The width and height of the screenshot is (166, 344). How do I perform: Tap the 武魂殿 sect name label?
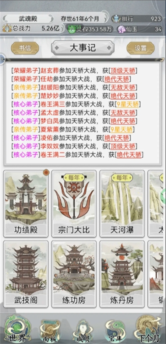(27, 19)
